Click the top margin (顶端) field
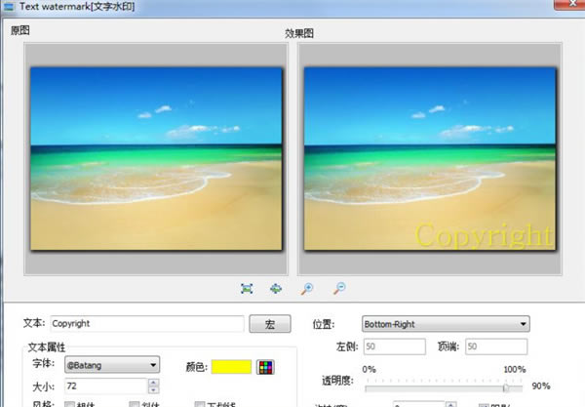The height and width of the screenshot is (407, 585). 495,346
